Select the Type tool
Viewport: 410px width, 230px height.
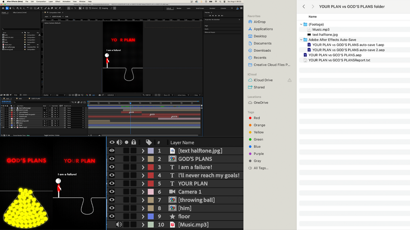point(41,8)
